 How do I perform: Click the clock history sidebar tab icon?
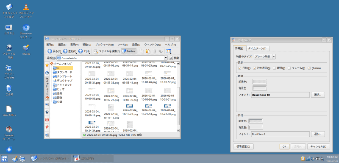coord(47,73)
